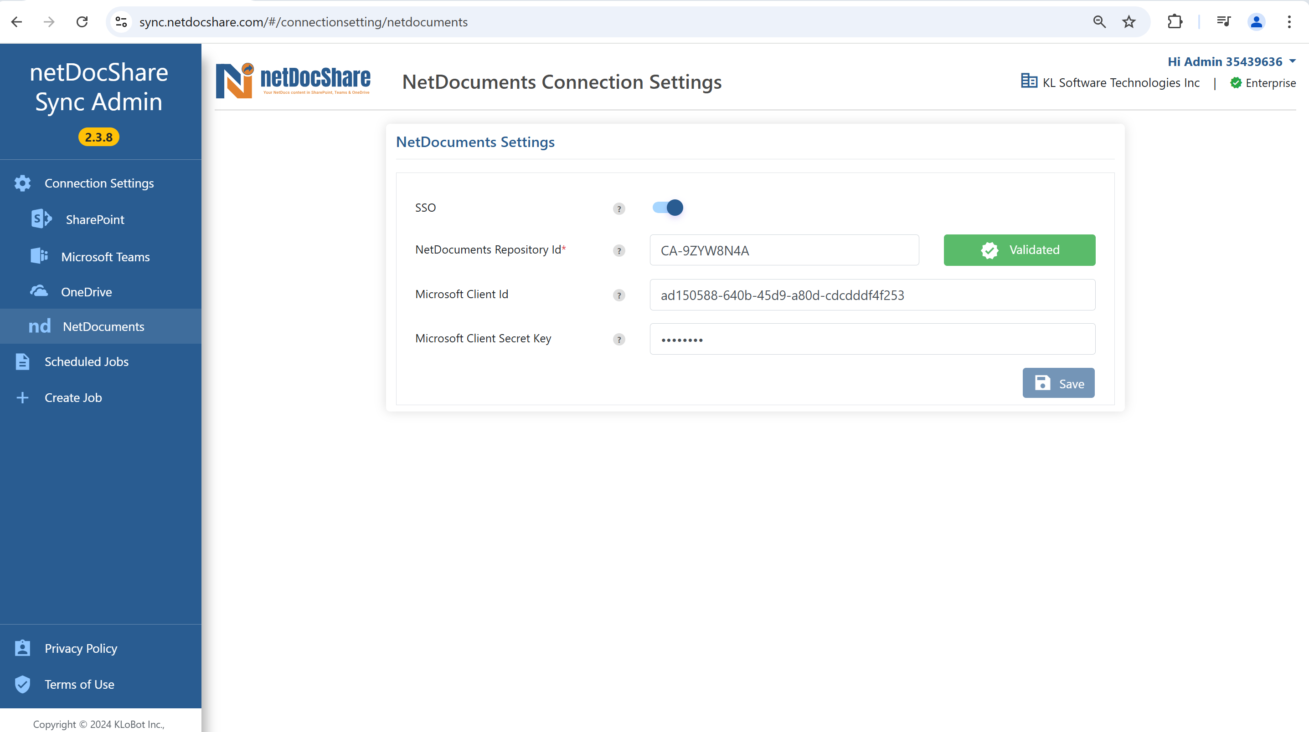Click the zoom magnifier icon in address bar
Screen dimensions: 1309x732
(x=1099, y=22)
